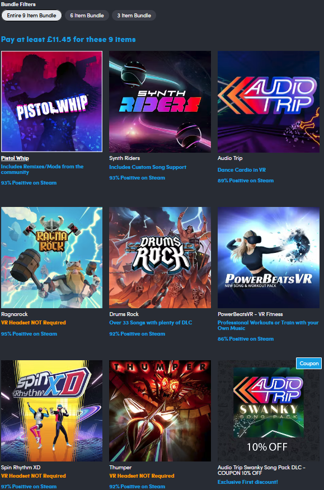The width and height of the screenshot is (324, 490).
Task: Click the Drums Rock game title
Action: pyautogui.click(x=124, y=314)
